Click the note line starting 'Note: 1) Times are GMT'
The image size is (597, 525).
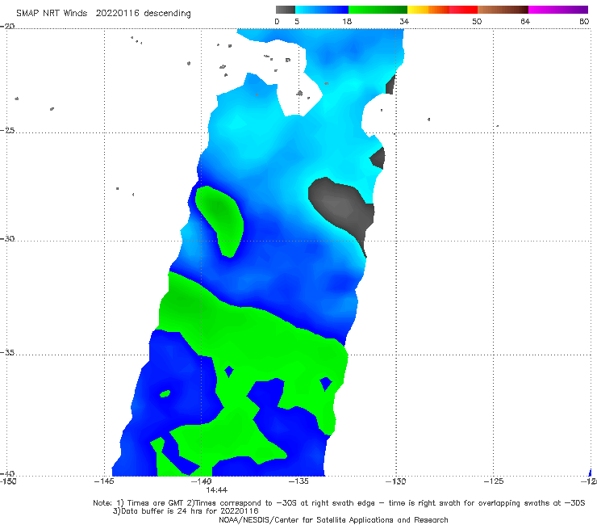pyautogui.click(x=339, y=503)
